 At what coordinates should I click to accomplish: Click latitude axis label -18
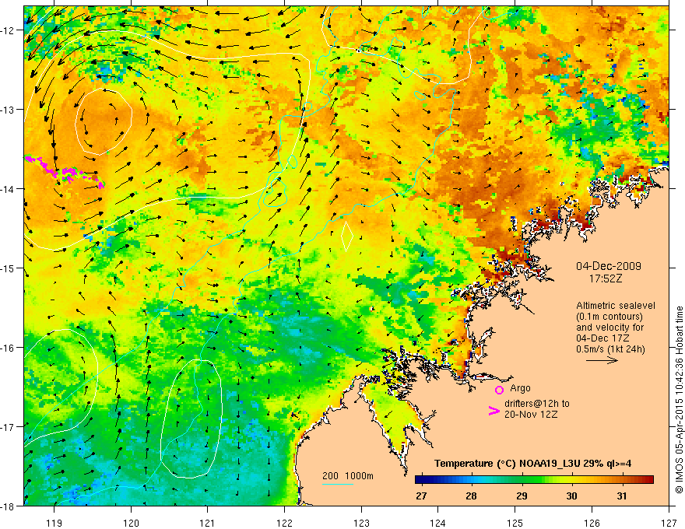pos(9,506)
